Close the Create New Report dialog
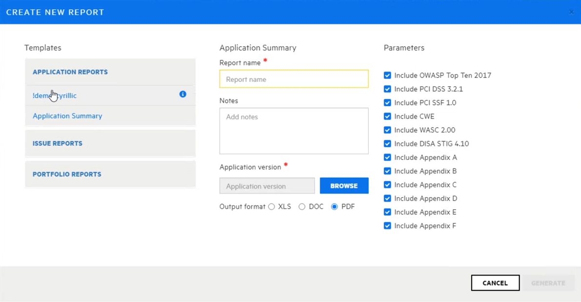This screenshot has width=581, height=302. pos(571,12)
